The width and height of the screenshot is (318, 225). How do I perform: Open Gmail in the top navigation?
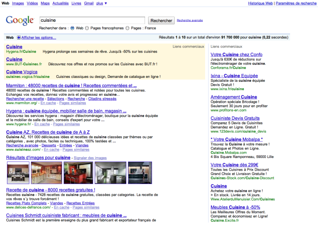click(x=89, y=3)
